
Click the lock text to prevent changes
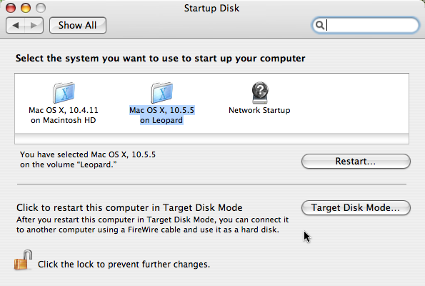point(124,265)
